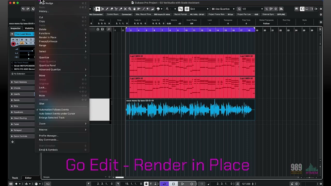The height and width of the screenshot is (186, 331).
Task: Select the Range Selection tool
Action: click(x=102, y=9)
